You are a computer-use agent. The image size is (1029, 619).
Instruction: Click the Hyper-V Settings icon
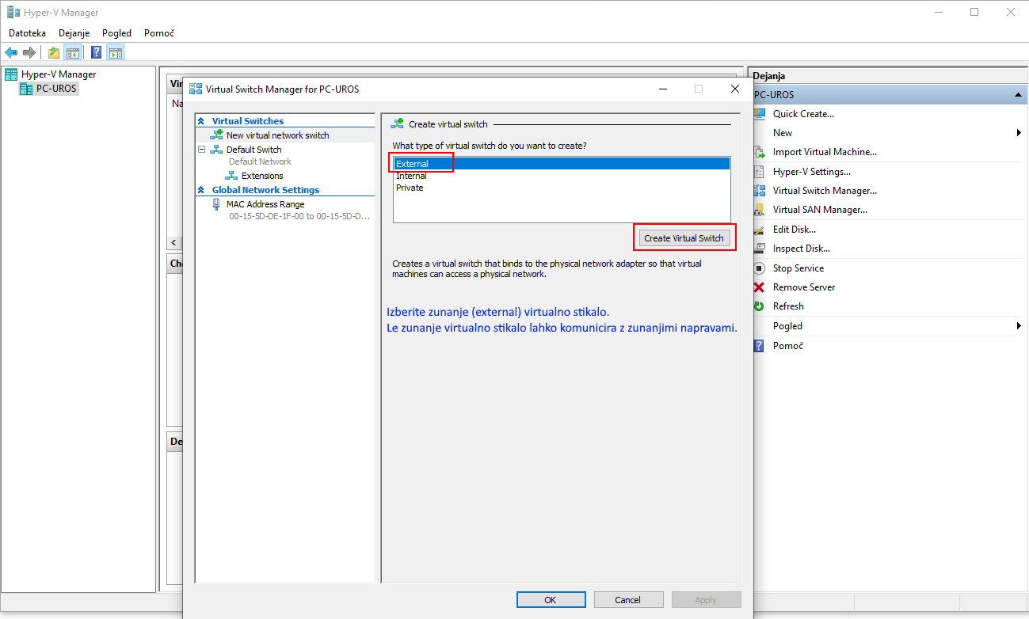tap(760, 171)
